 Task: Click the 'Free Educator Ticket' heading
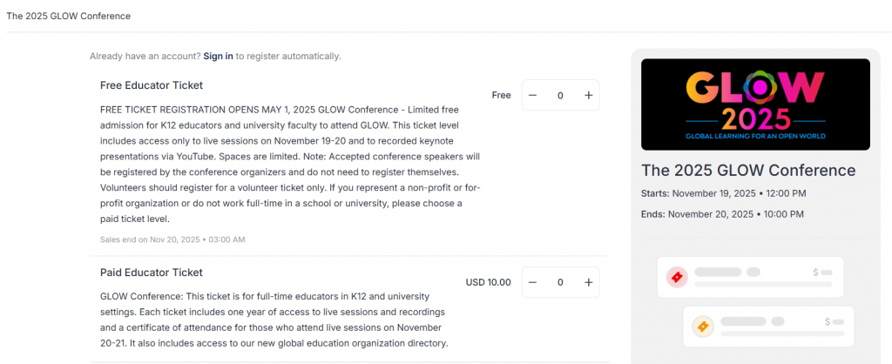tap(152, 85)
